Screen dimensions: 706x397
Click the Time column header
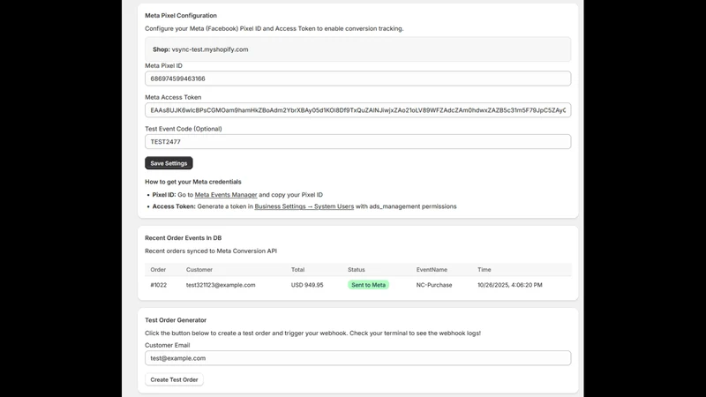click(x=484, y=270)
